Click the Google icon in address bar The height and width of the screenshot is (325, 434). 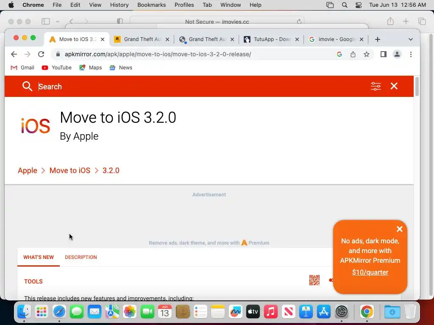pos(339,54)
